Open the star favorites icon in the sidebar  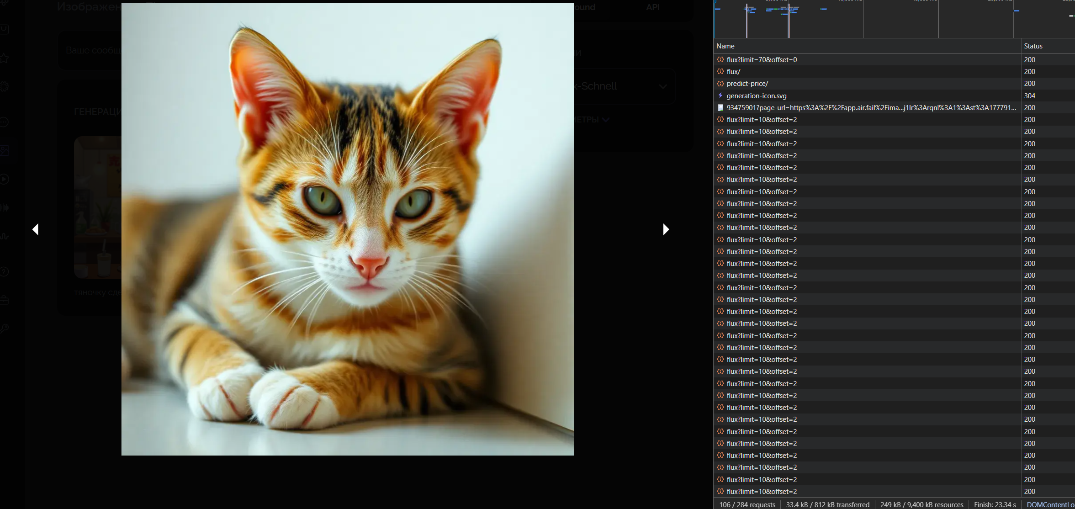(x=4, y=58)
